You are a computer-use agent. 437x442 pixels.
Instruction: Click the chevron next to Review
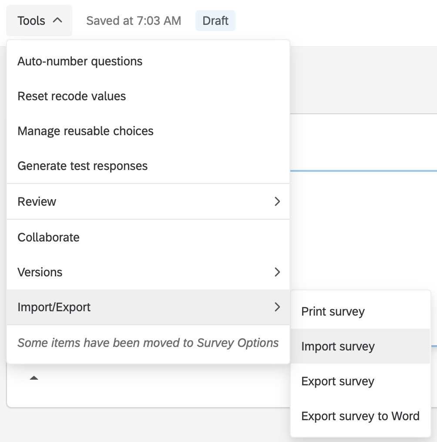coord(278,201)
